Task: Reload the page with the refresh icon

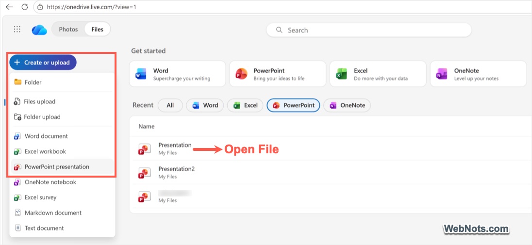Action: (x=24, y=7)
